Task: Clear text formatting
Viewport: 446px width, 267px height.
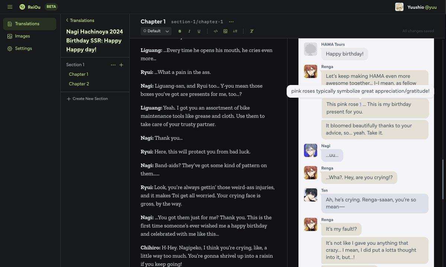Action: (x=252, y=31)
